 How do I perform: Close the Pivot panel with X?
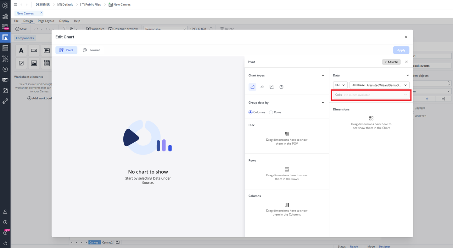(406, 62)
